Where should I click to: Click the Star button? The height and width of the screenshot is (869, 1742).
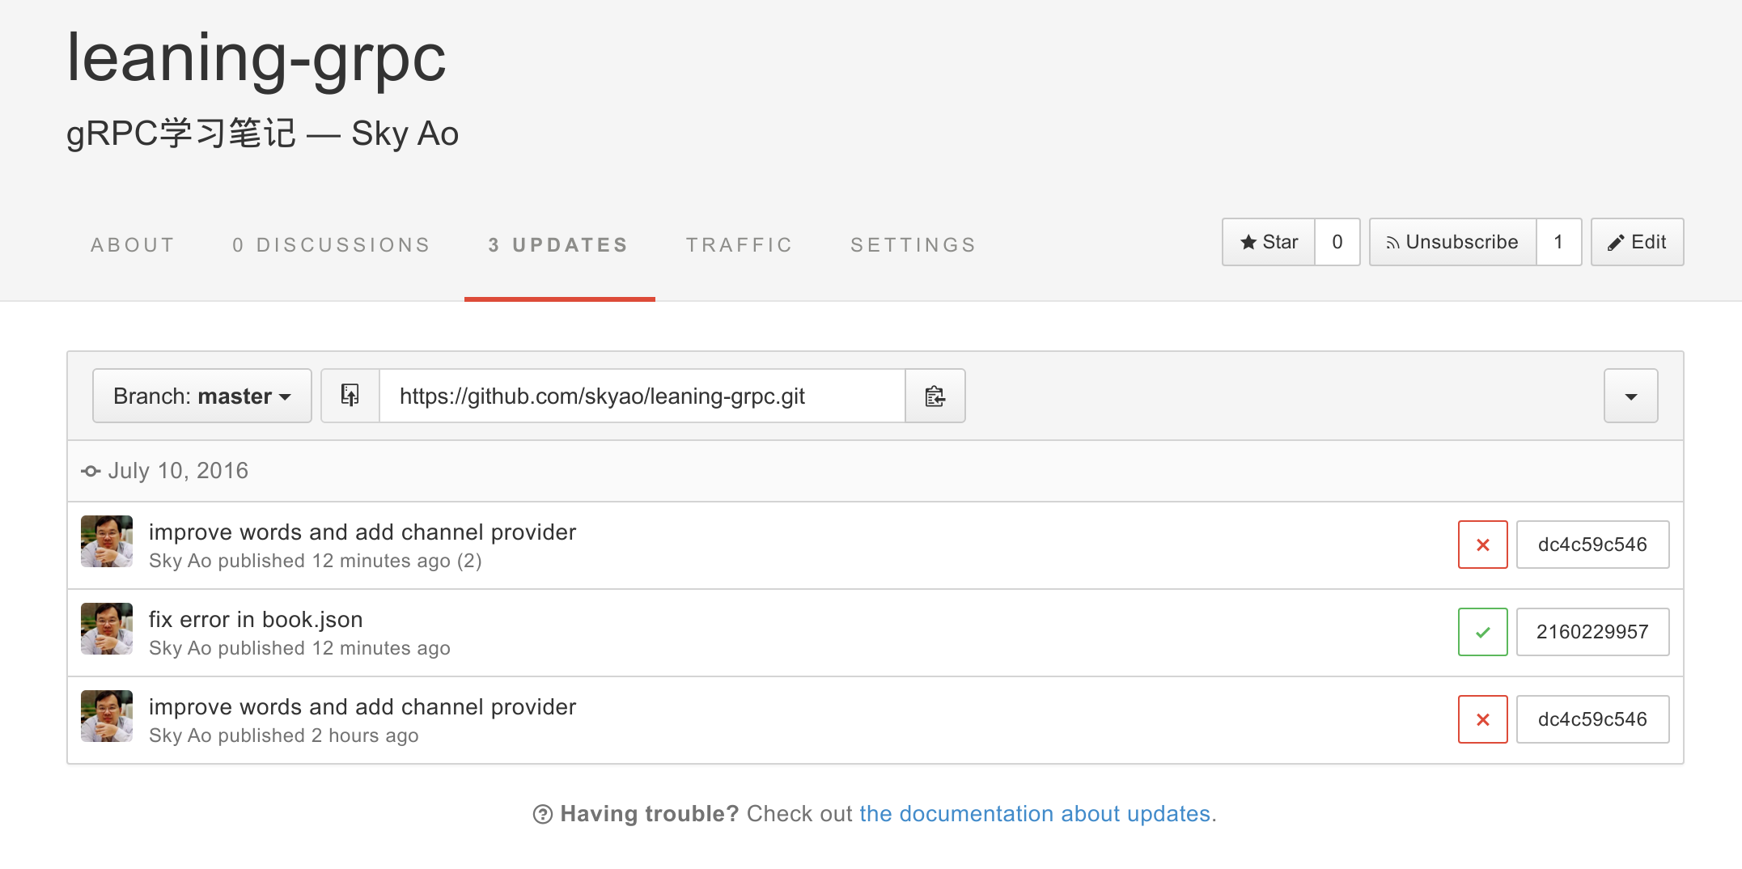coord(1269,242)
